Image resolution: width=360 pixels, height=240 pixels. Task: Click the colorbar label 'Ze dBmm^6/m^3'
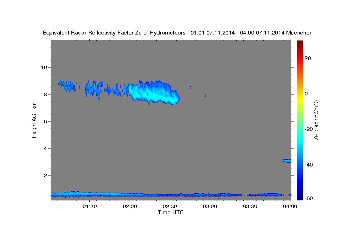pyautogui.click(x=316, y=120)
